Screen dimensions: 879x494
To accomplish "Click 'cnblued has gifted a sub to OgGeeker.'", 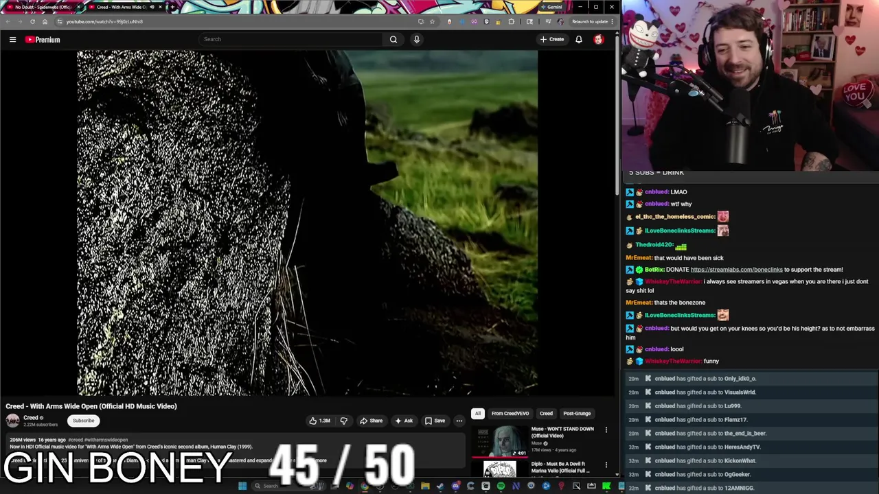I will pos(703,475).
